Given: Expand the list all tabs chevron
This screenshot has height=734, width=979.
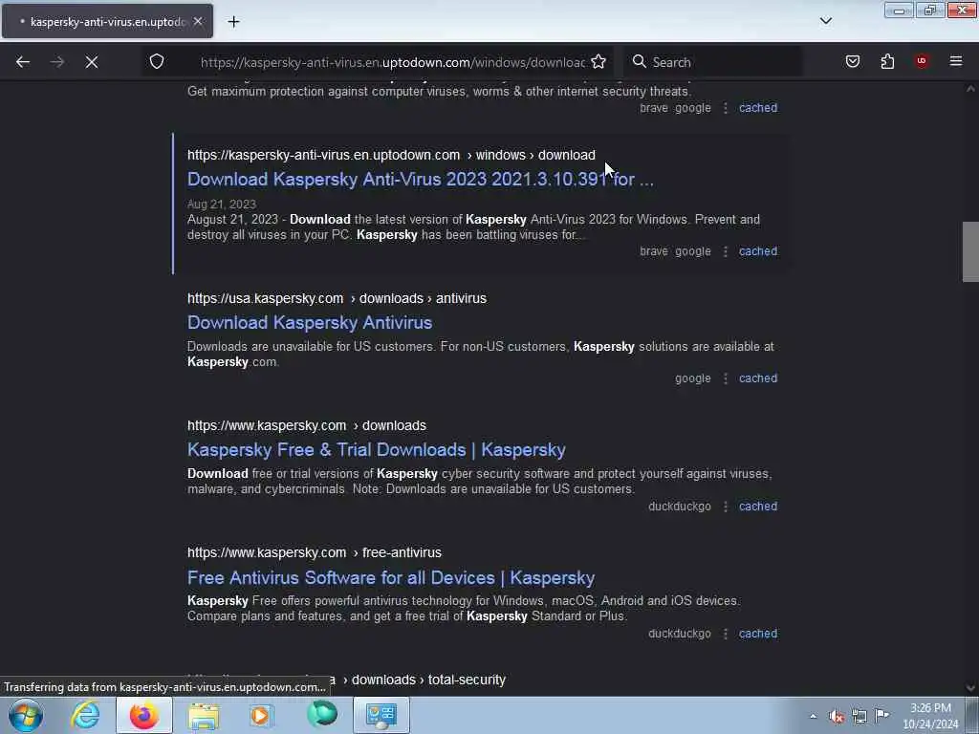Looking at the screenshot, I should [x=826, y=21].
